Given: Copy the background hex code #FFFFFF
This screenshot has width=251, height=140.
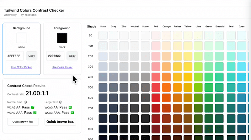Looking at the screenshot, I should [31, 56].
